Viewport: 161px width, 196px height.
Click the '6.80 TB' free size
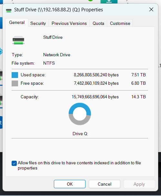138,83
